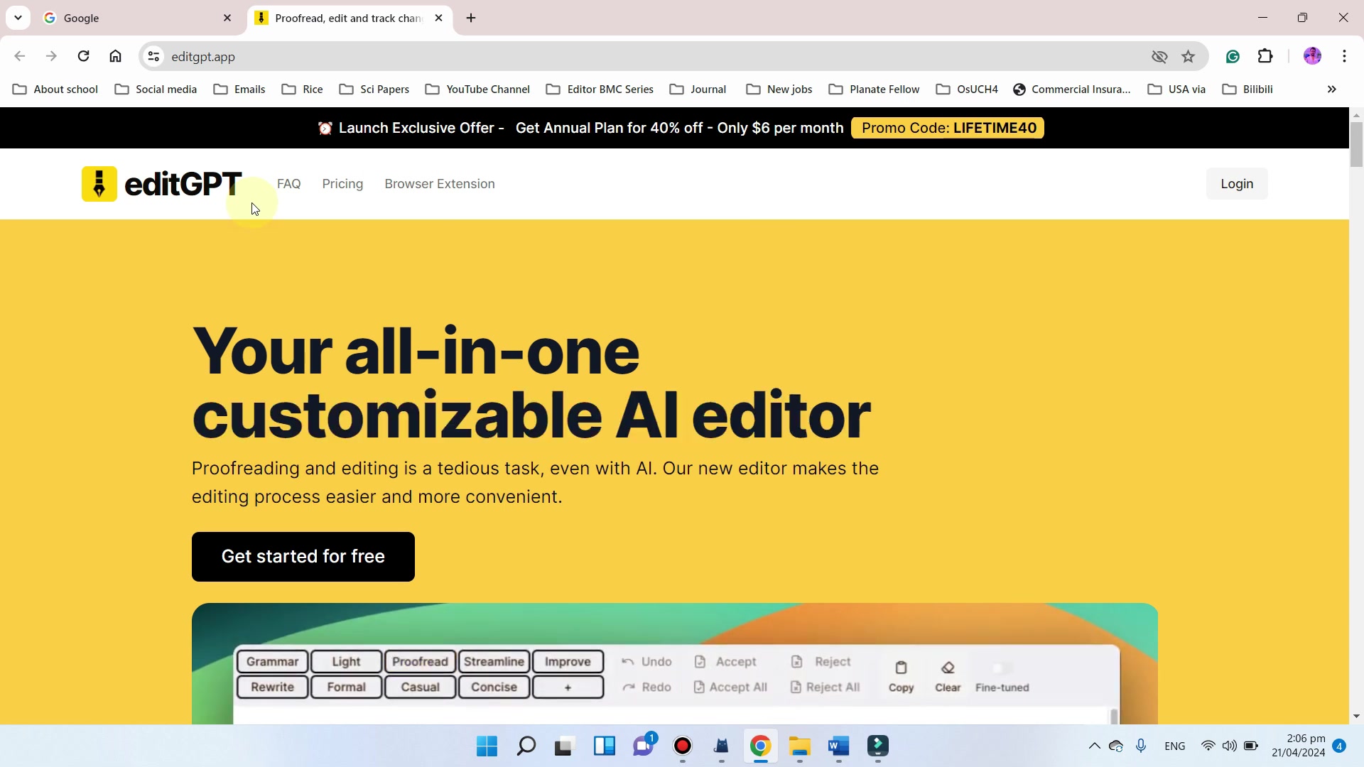1364x767 pixels.
Task: Open the Extensions puzzle icon
Action: pos(1265,56)
